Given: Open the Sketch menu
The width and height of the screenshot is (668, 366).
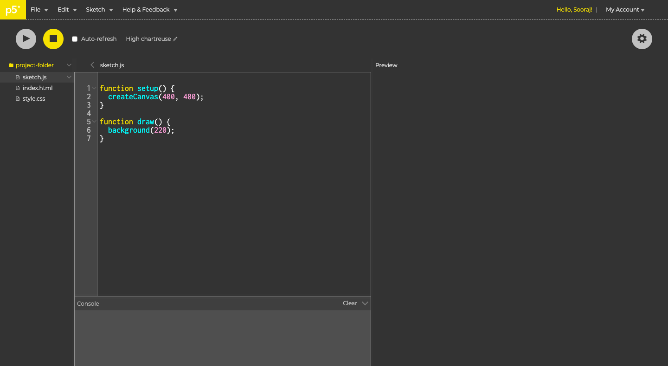Looking at the screenshot, I should [99, 10].
